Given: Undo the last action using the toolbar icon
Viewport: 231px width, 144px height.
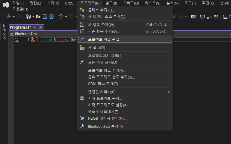Looking at the screenshot, I should pos(61,17).
